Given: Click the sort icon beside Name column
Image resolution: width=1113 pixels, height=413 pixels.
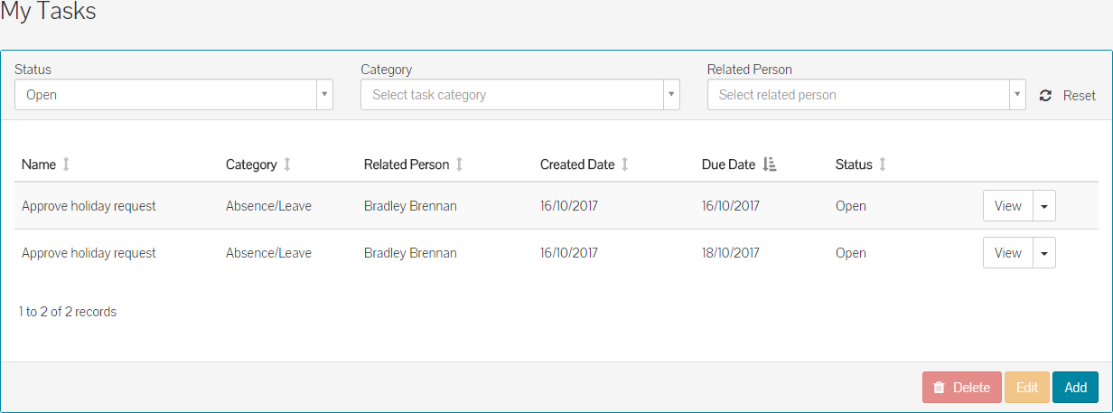Looking at the screenshot, I should (66, 164).
